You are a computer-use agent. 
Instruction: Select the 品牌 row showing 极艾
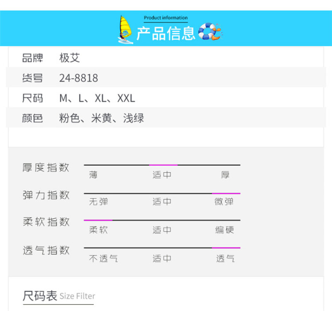(70, 58)
